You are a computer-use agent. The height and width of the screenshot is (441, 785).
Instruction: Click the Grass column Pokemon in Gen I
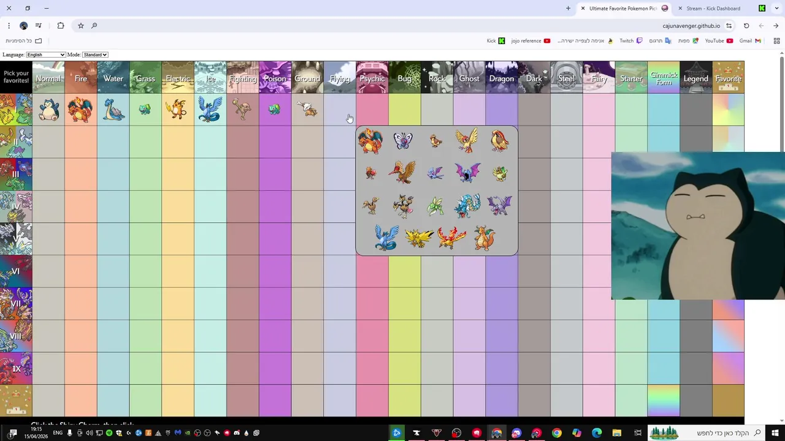(145, 110)
